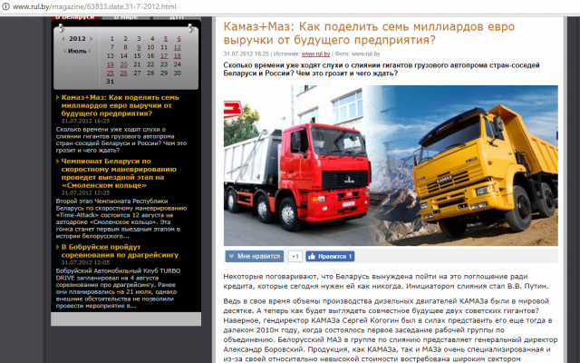Click the 2012 year label
This screenshot has height=363, width=580.
(77, 38)
